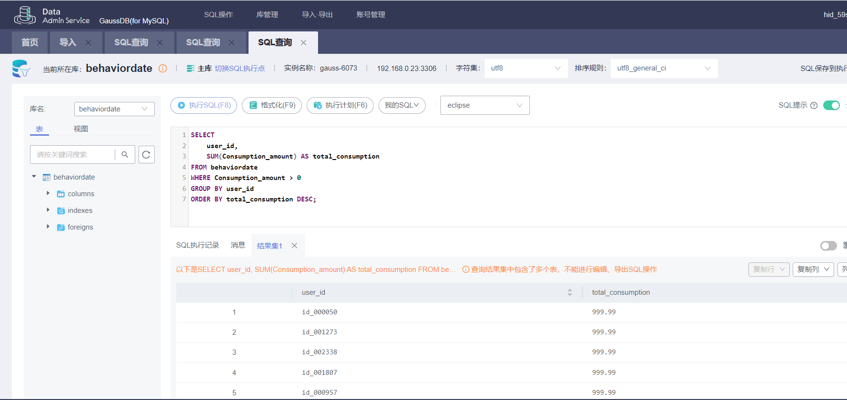Open the 库名 behaviordate dropdown
This screenshot has height=400, width=847.
(x=114, y=109)
